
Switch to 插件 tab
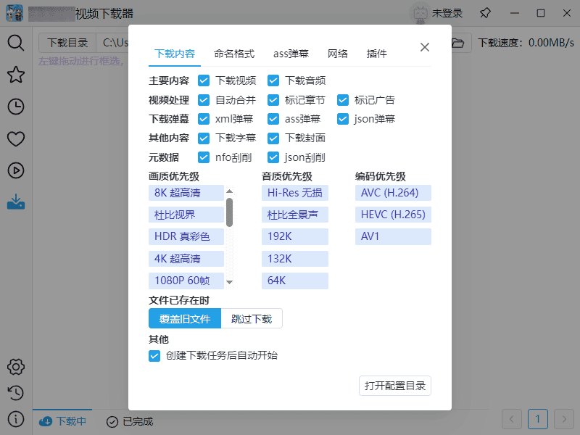[376, 54]
